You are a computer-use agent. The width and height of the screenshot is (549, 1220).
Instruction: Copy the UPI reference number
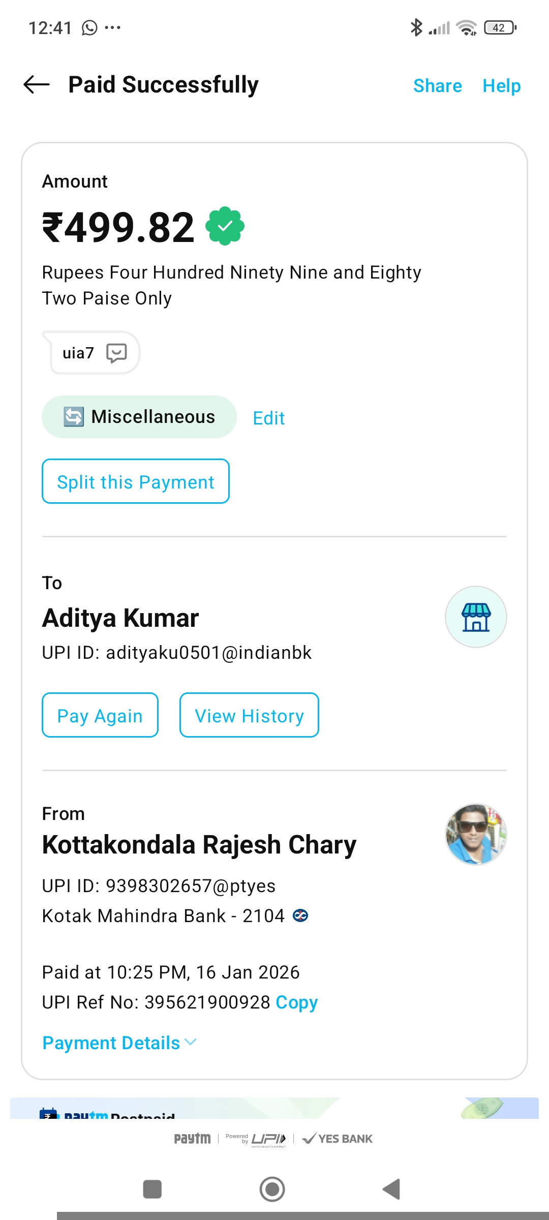297,1002
